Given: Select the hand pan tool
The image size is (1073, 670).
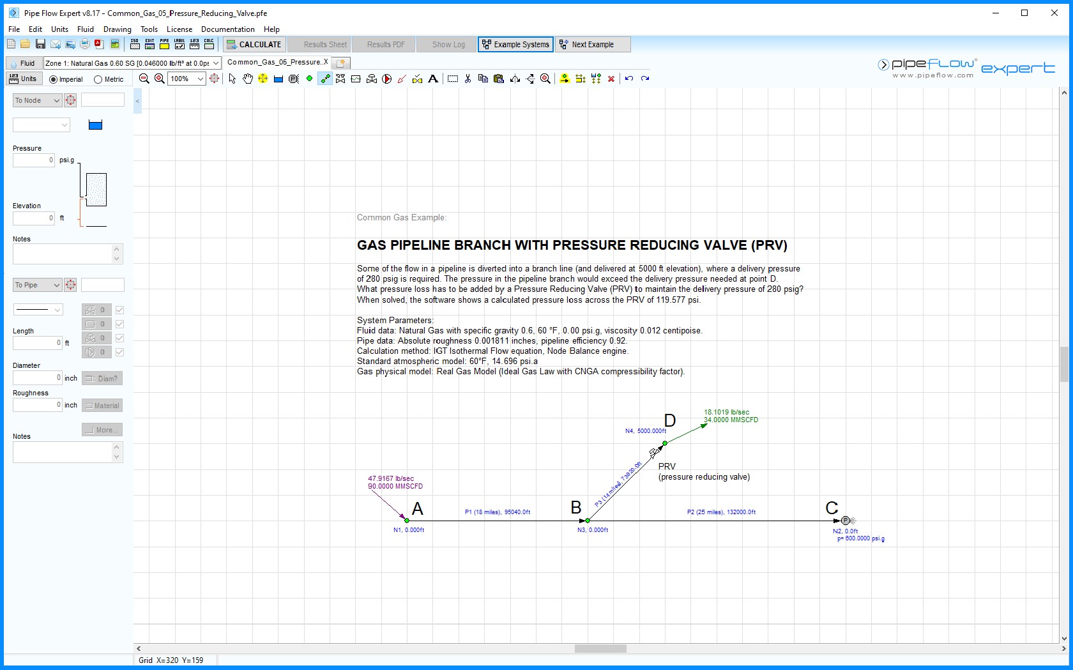Looking at the screenshot, I should (x=247, y=79).
